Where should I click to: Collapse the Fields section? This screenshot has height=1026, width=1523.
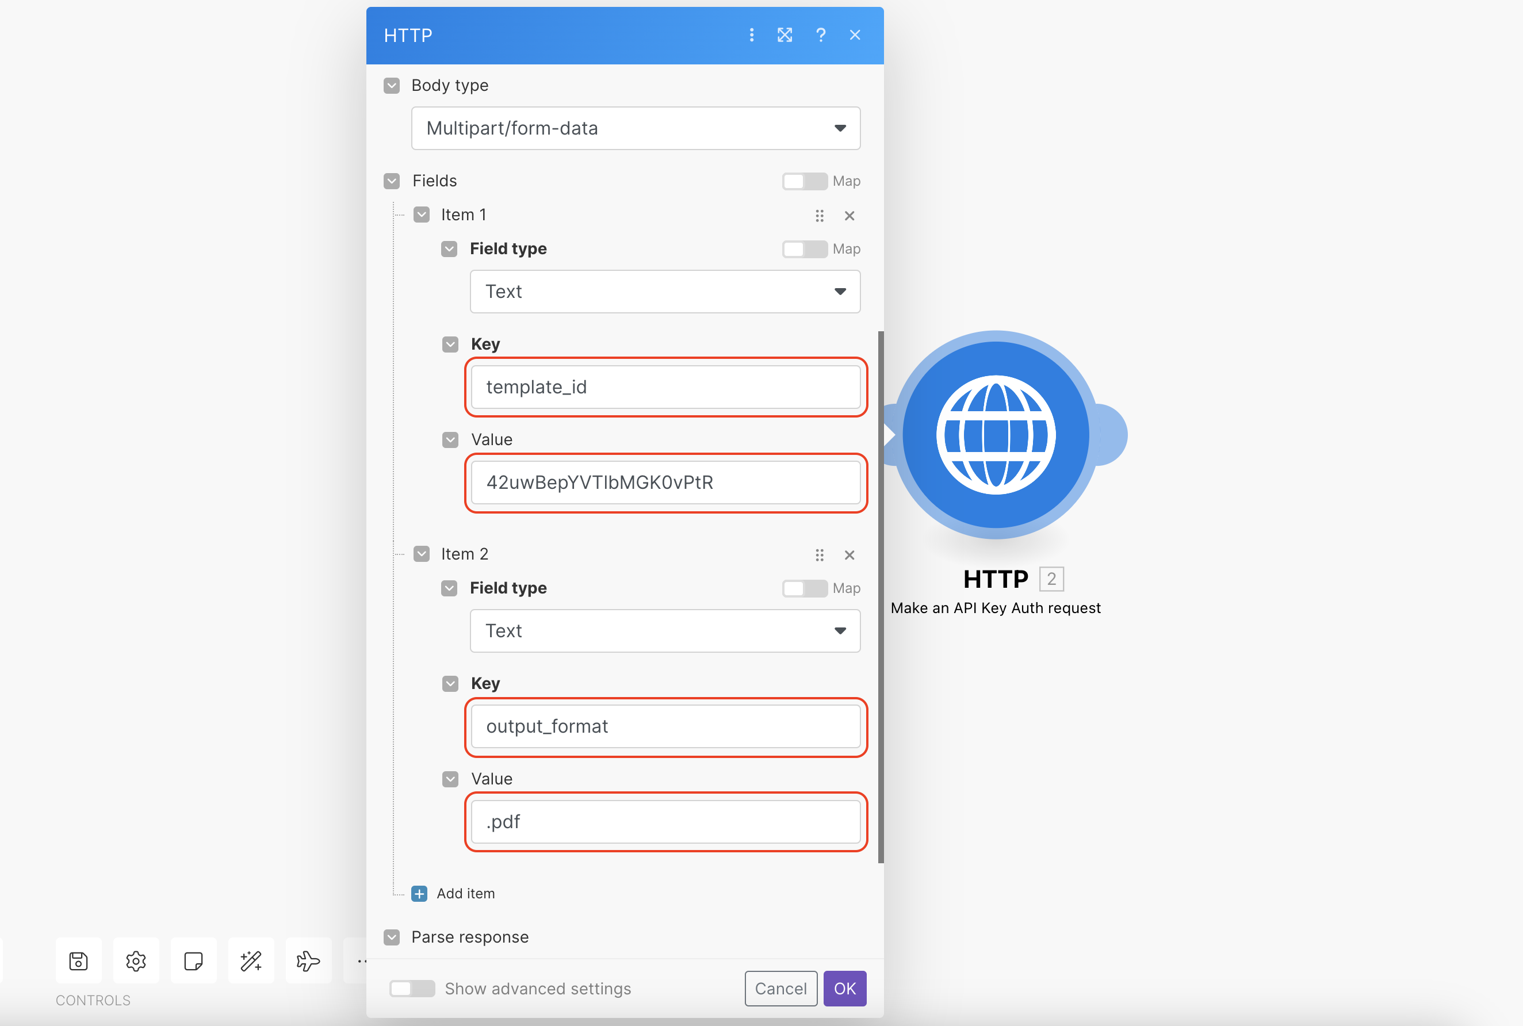392,181
